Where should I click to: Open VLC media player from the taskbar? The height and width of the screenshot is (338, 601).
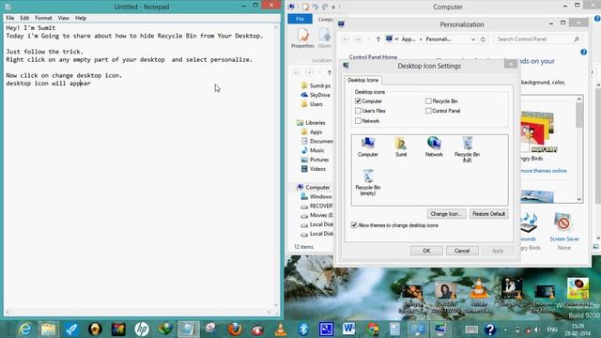tap(281, 330)
